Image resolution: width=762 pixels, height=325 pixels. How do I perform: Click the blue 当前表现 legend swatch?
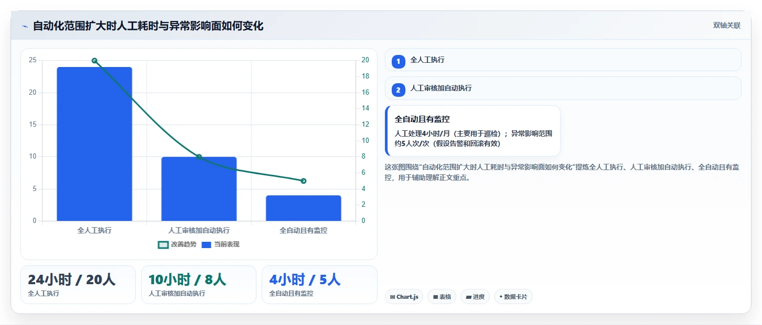(207, 244)
